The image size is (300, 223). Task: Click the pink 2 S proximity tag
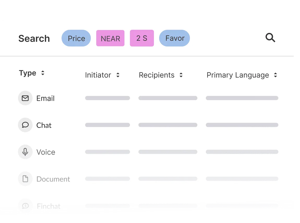click(x=142, y=38)
